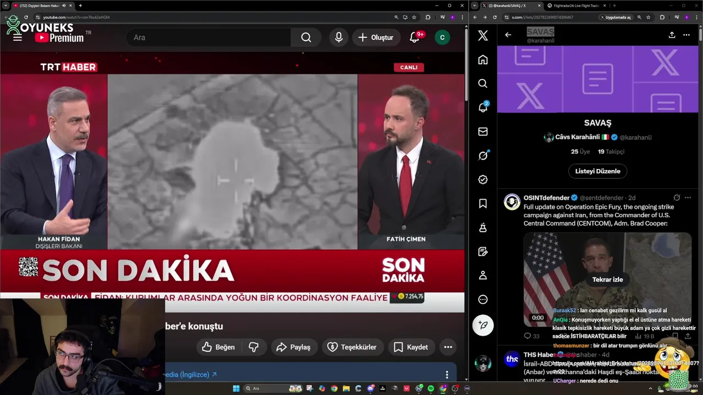Like the video with the Beğen button
Image resolution: width=703 pixels, height=395 pixels.
tap(219, 347)
